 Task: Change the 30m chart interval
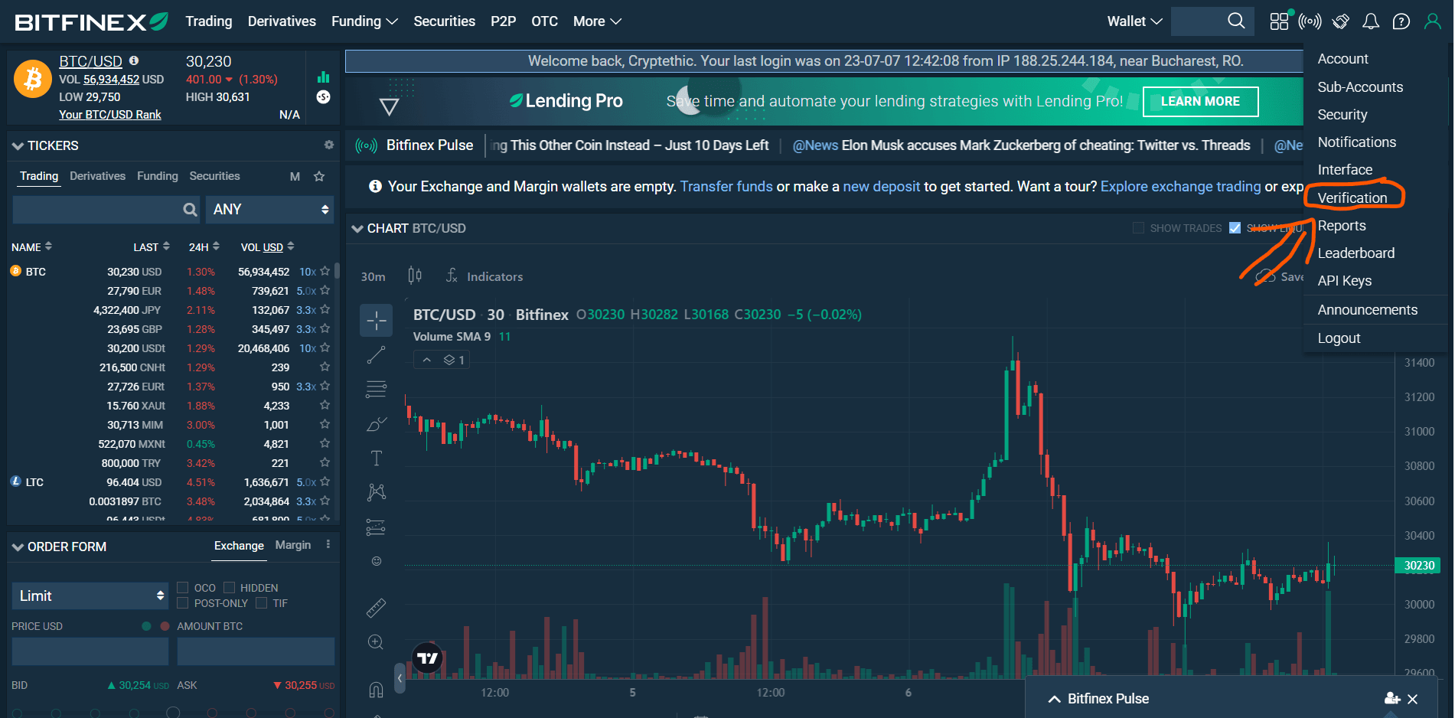tap(373, 276)
